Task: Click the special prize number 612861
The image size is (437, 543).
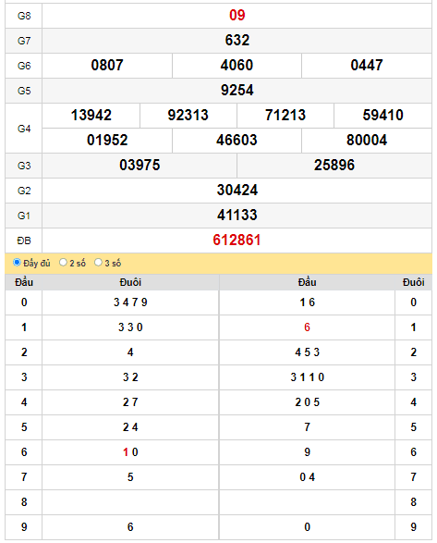Action: coord(237,240)
